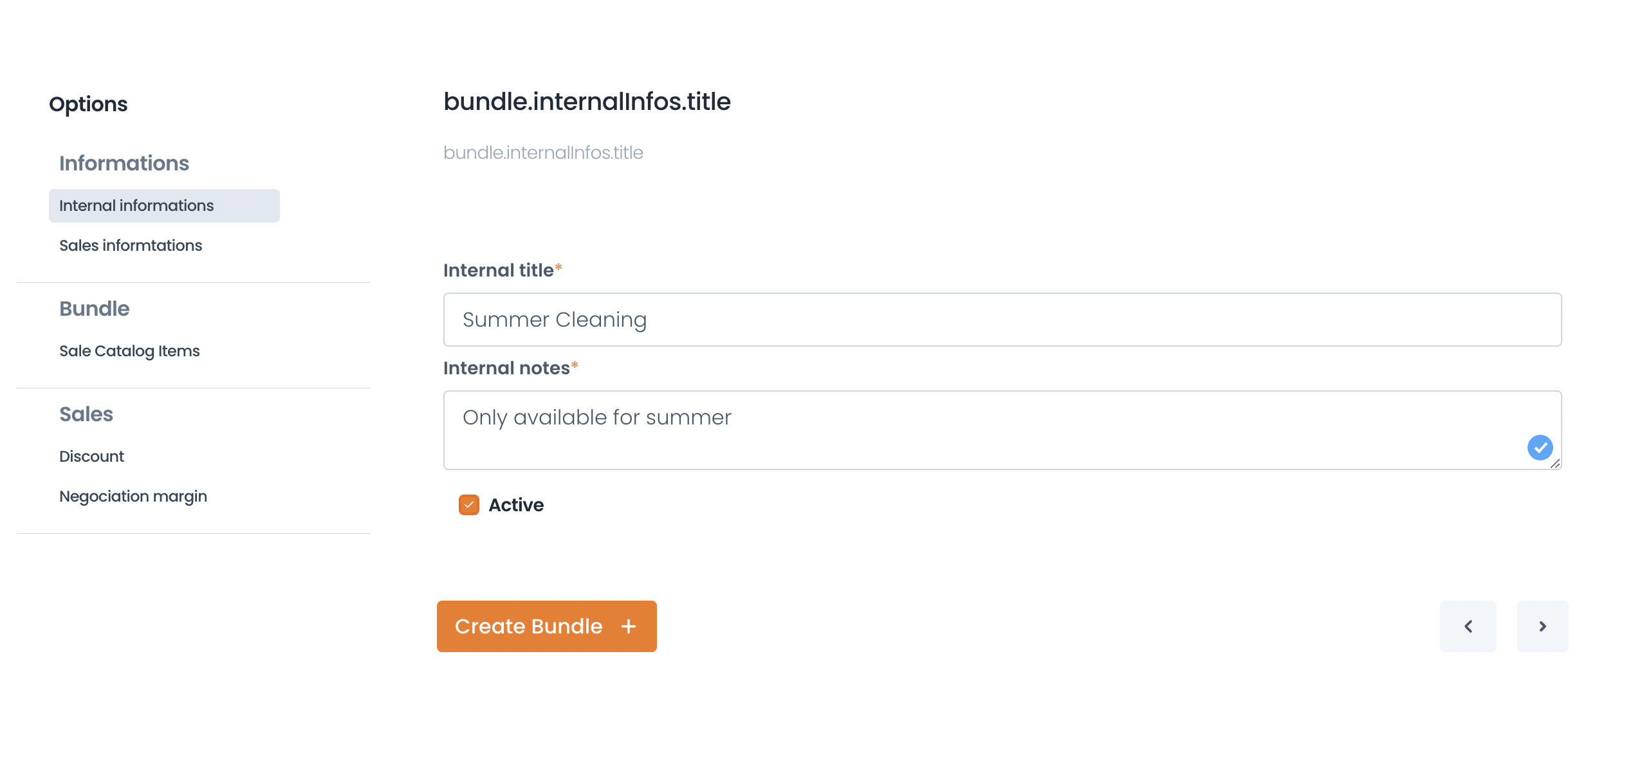Select Negociation margin in sidebar
The image size is (1633, 773).
133,496
